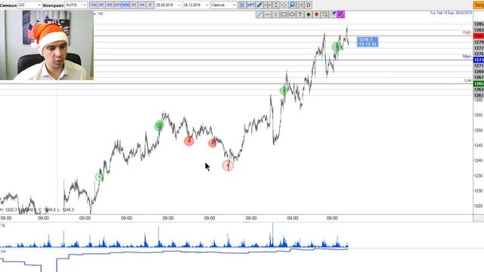This screenshot has height=272, width=484.
Task: Switch chart to M5 timeframe
Action: (x=109, y=5)
